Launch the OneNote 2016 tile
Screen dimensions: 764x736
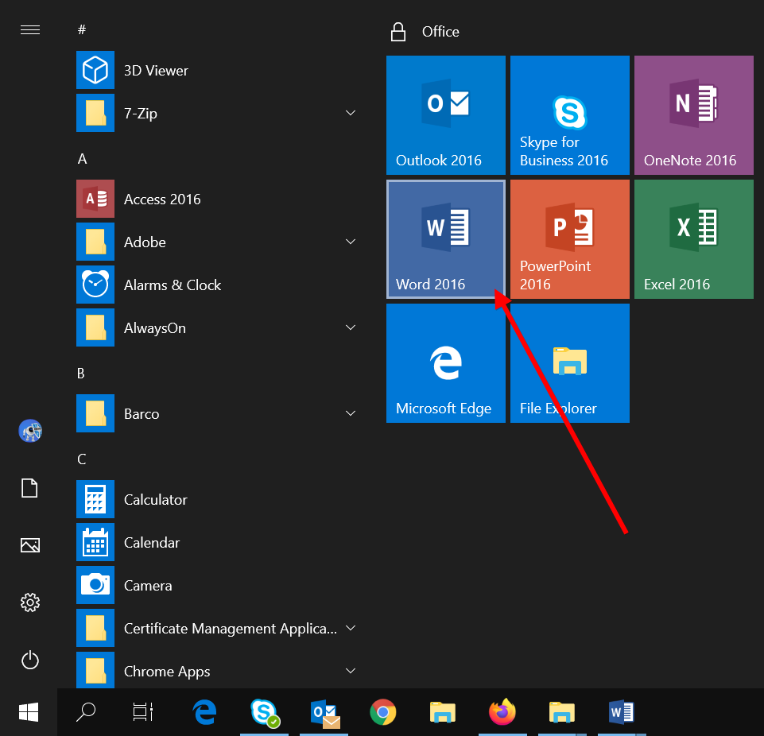tap(693, 114)
